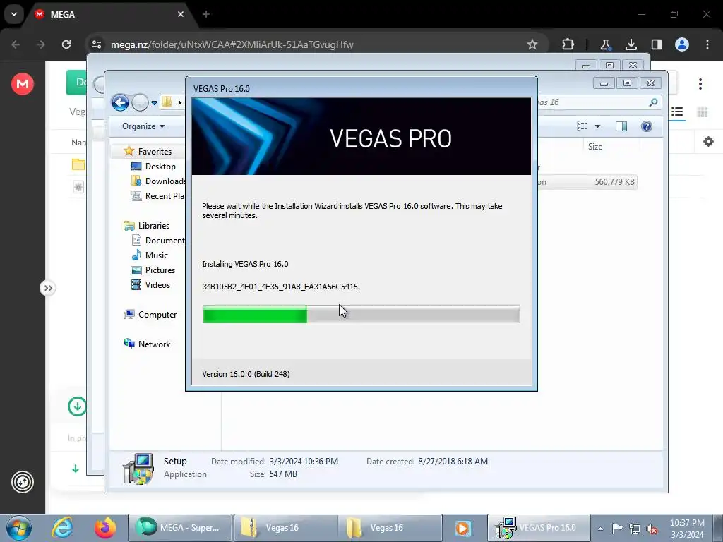Switch MEGA to grid view
This screenshot has width=723, height=542.
pos(703,112)
